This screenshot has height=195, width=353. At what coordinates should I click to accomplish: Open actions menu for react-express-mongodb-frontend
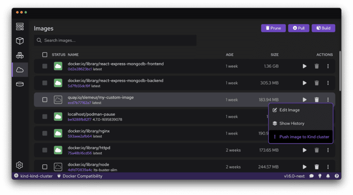tap(328, 66)
